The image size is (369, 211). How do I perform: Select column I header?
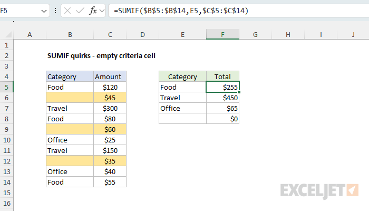click(321, 35)
